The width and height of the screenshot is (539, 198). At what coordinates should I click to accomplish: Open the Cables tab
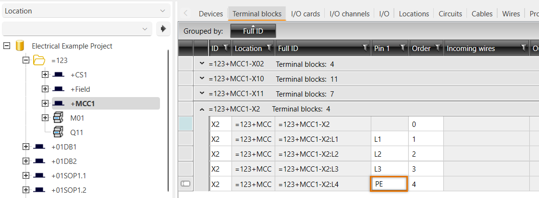[x=482, y=13]
